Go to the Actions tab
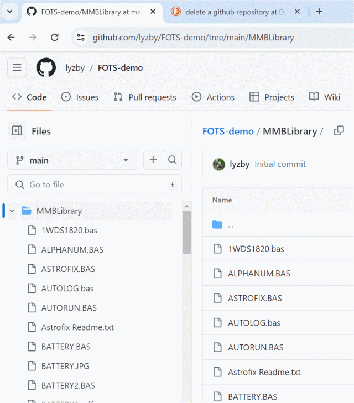Screen dimensions: 354x403 point(213,97)
